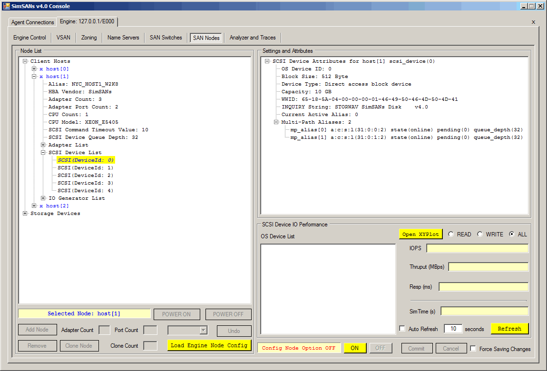Collapse the Multi-Path Aliases node
Screen dimensions: 547x371
276,122
